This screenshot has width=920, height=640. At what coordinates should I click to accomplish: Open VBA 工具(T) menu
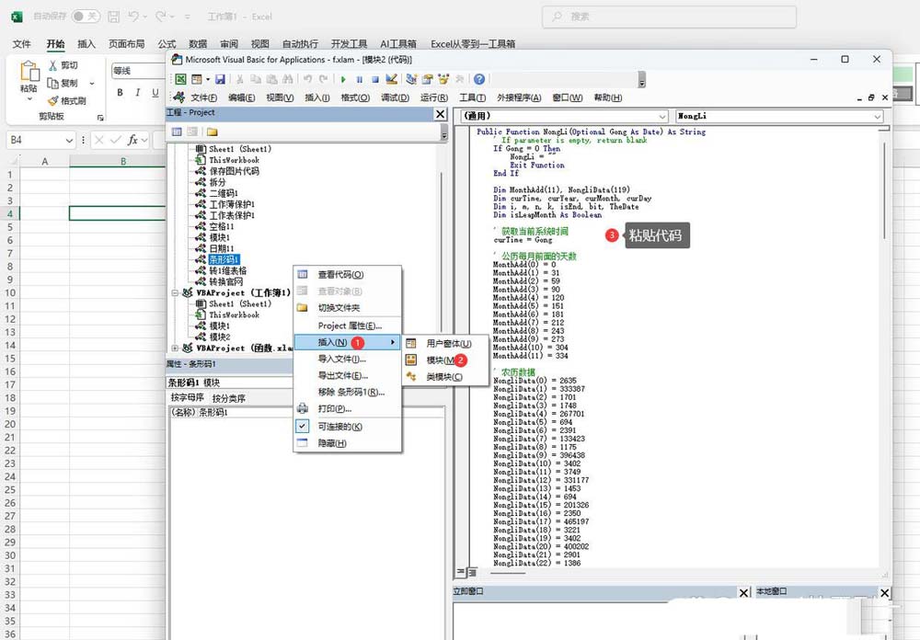coord(472,97)
